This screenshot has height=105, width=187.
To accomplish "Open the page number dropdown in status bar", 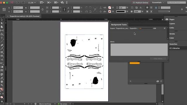I will 25,104.
